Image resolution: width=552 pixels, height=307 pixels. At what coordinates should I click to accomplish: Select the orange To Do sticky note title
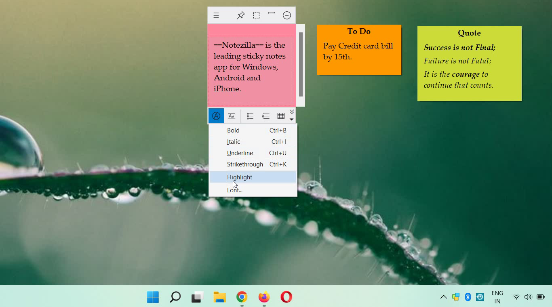point(359,32)
